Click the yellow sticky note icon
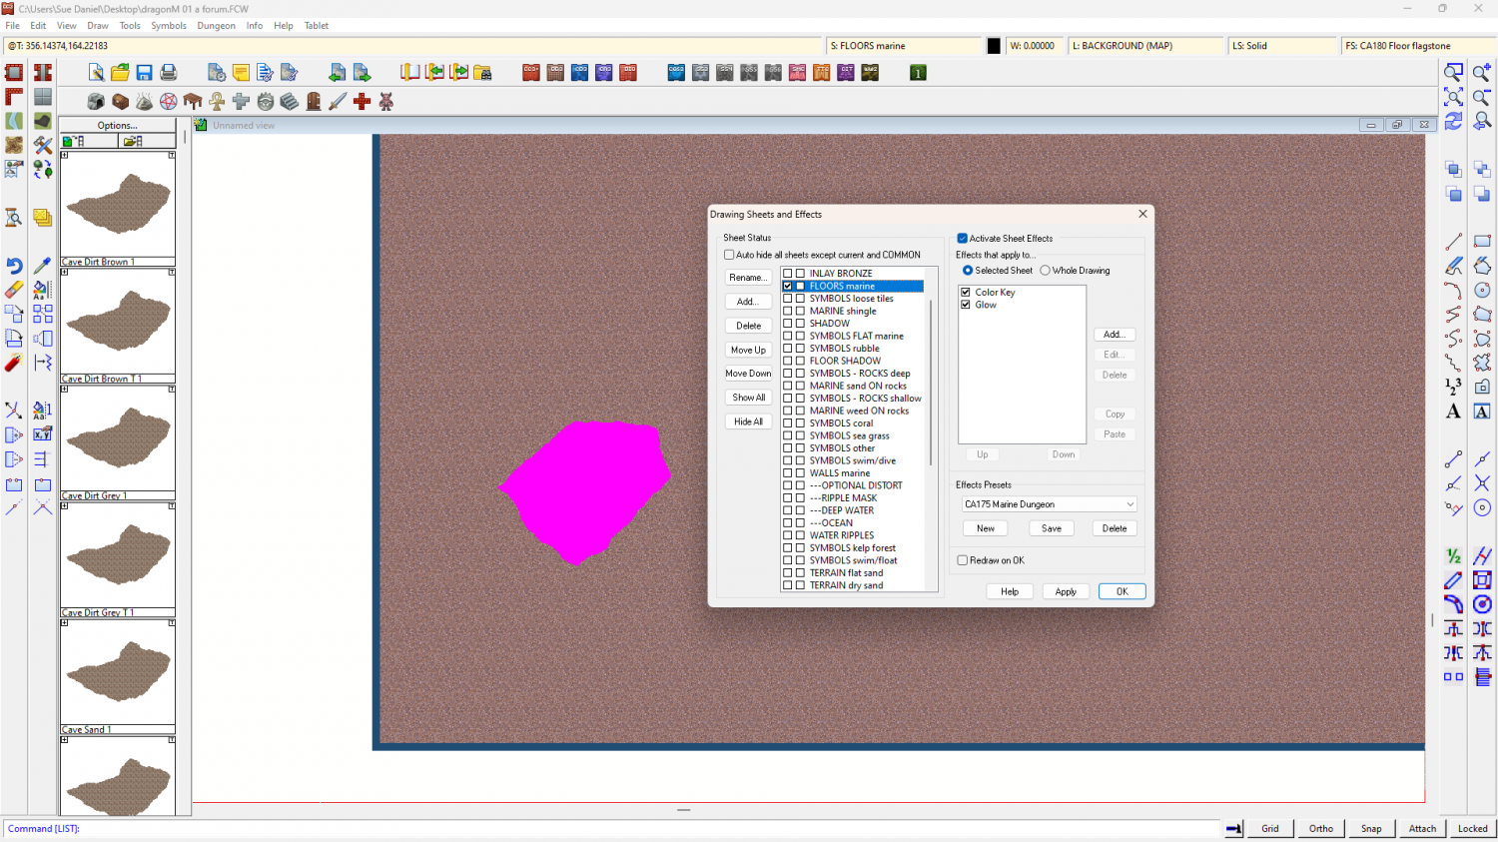1498x842 pixels. click(x=241, y=72)
